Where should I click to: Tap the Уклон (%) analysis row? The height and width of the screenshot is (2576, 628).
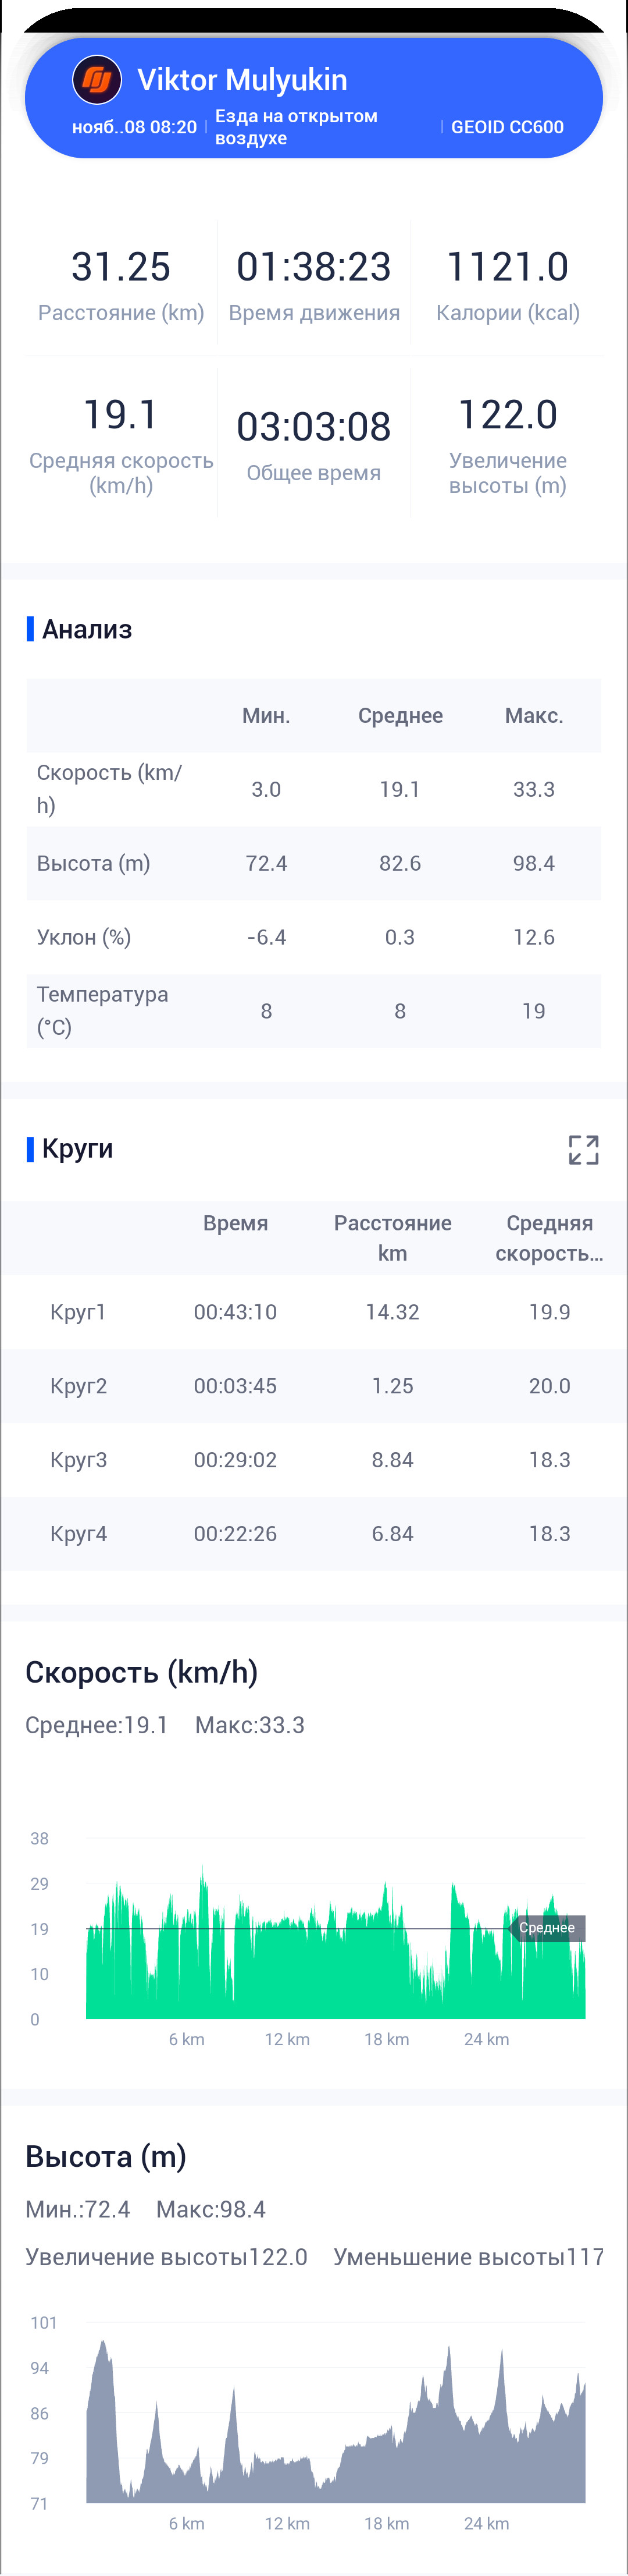pyautogui.click(x=313, y=937)
